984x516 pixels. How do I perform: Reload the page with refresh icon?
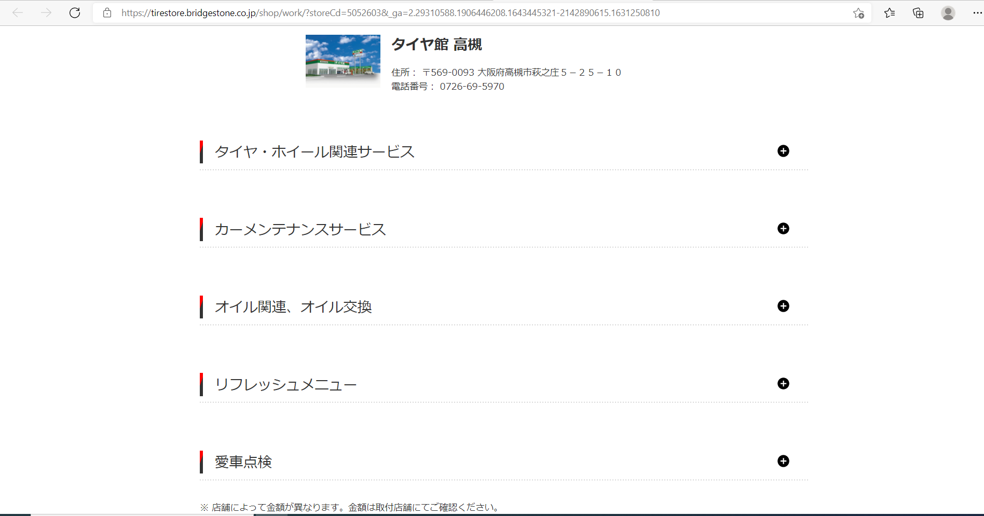[x=75, y=13]
